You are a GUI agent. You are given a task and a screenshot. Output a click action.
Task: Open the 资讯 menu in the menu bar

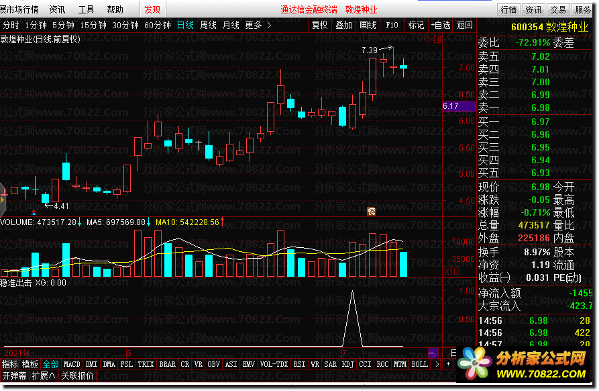(57, 9)
